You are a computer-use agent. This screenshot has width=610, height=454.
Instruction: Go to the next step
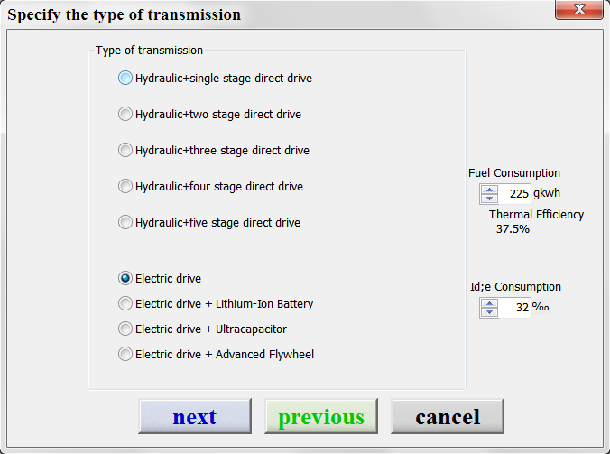point(195,416)
